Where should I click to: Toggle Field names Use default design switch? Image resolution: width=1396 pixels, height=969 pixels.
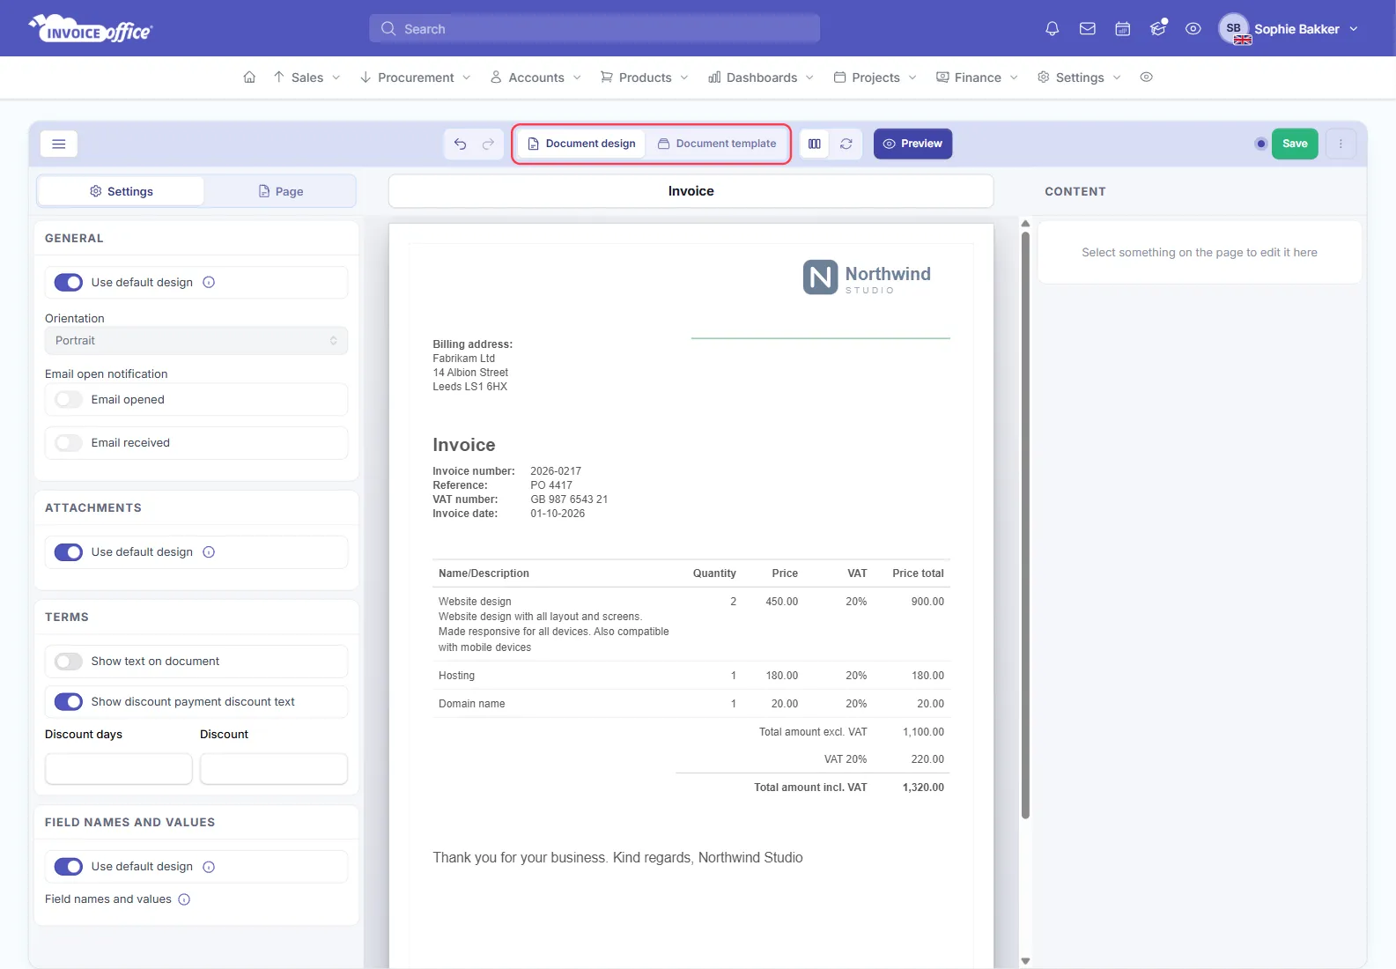69,867
